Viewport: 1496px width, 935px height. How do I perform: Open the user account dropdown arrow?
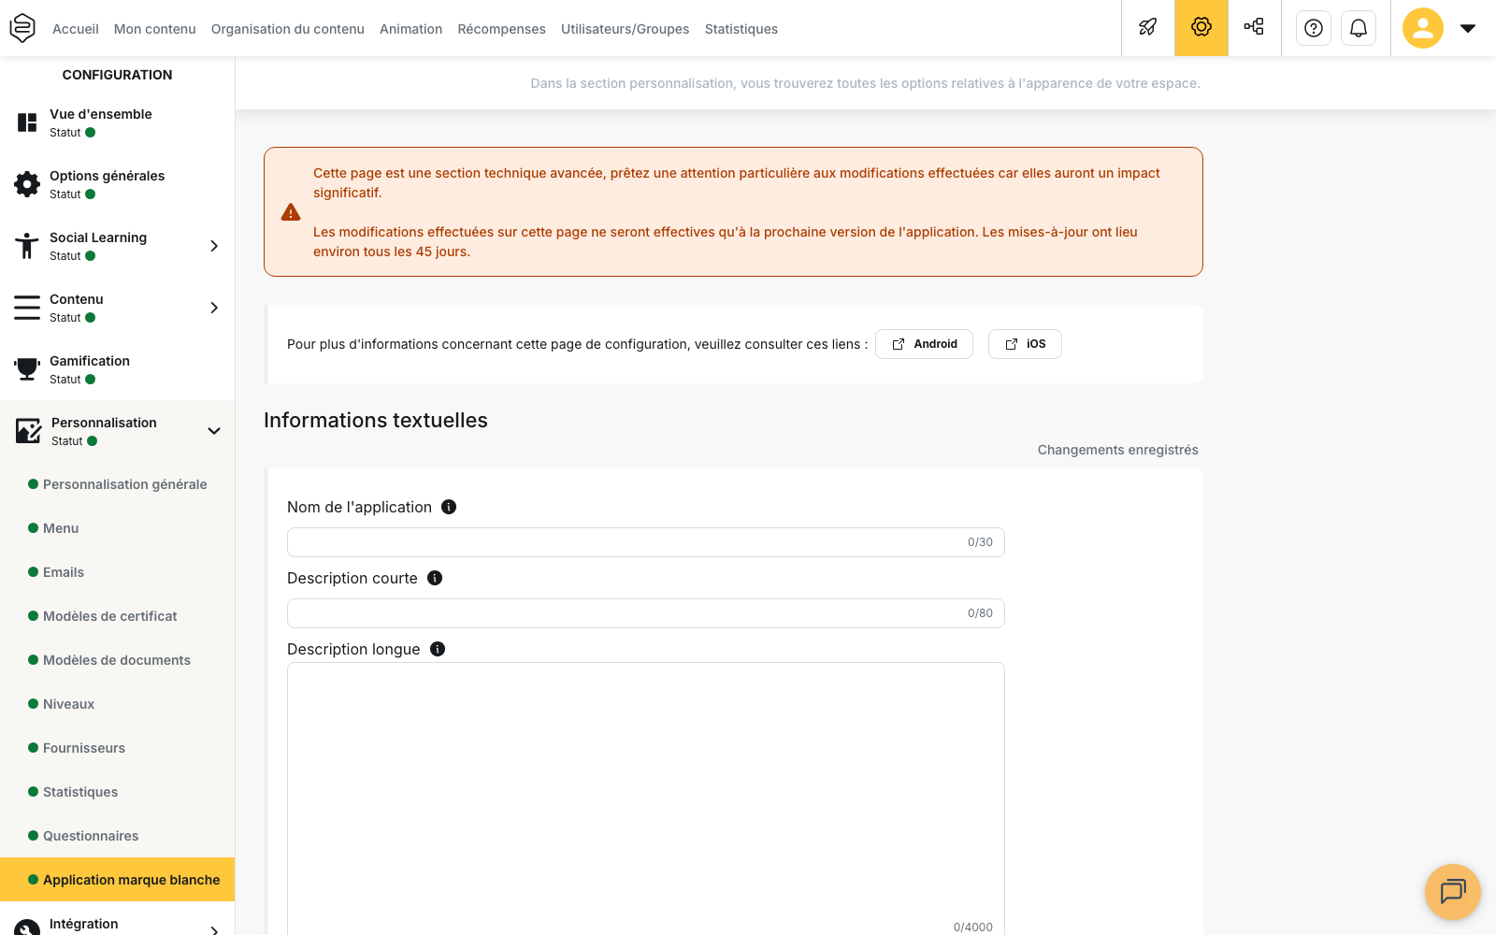click(x=1468, y=28)
